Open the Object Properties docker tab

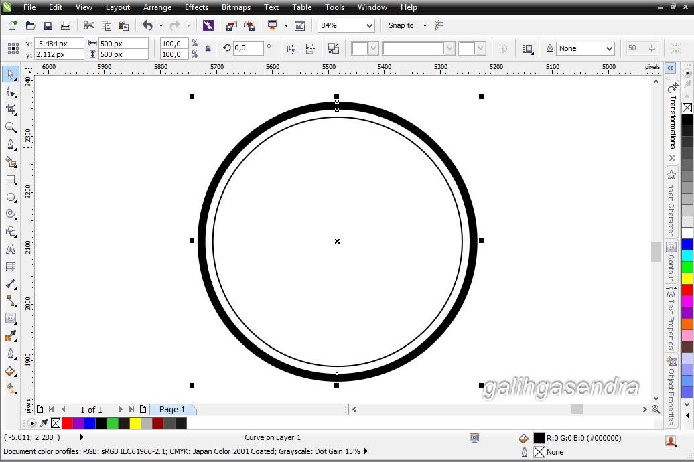pyautogui.click(x=671, y=390)
